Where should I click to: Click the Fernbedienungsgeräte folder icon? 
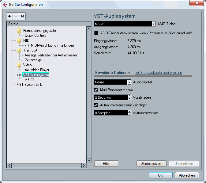[x=19, y=31]
